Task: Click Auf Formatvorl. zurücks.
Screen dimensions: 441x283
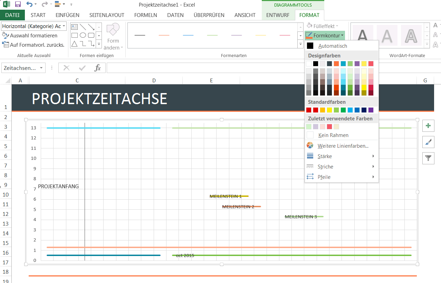Action: [33, 45]
